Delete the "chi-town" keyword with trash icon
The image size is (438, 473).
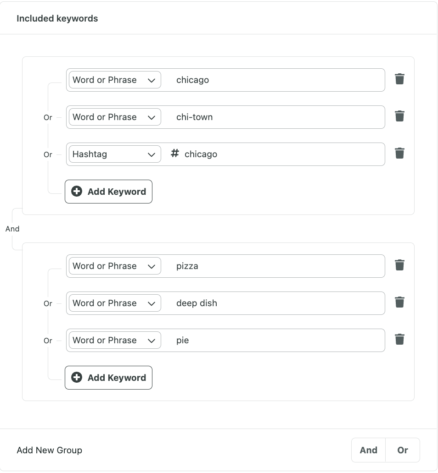(399, 116)
